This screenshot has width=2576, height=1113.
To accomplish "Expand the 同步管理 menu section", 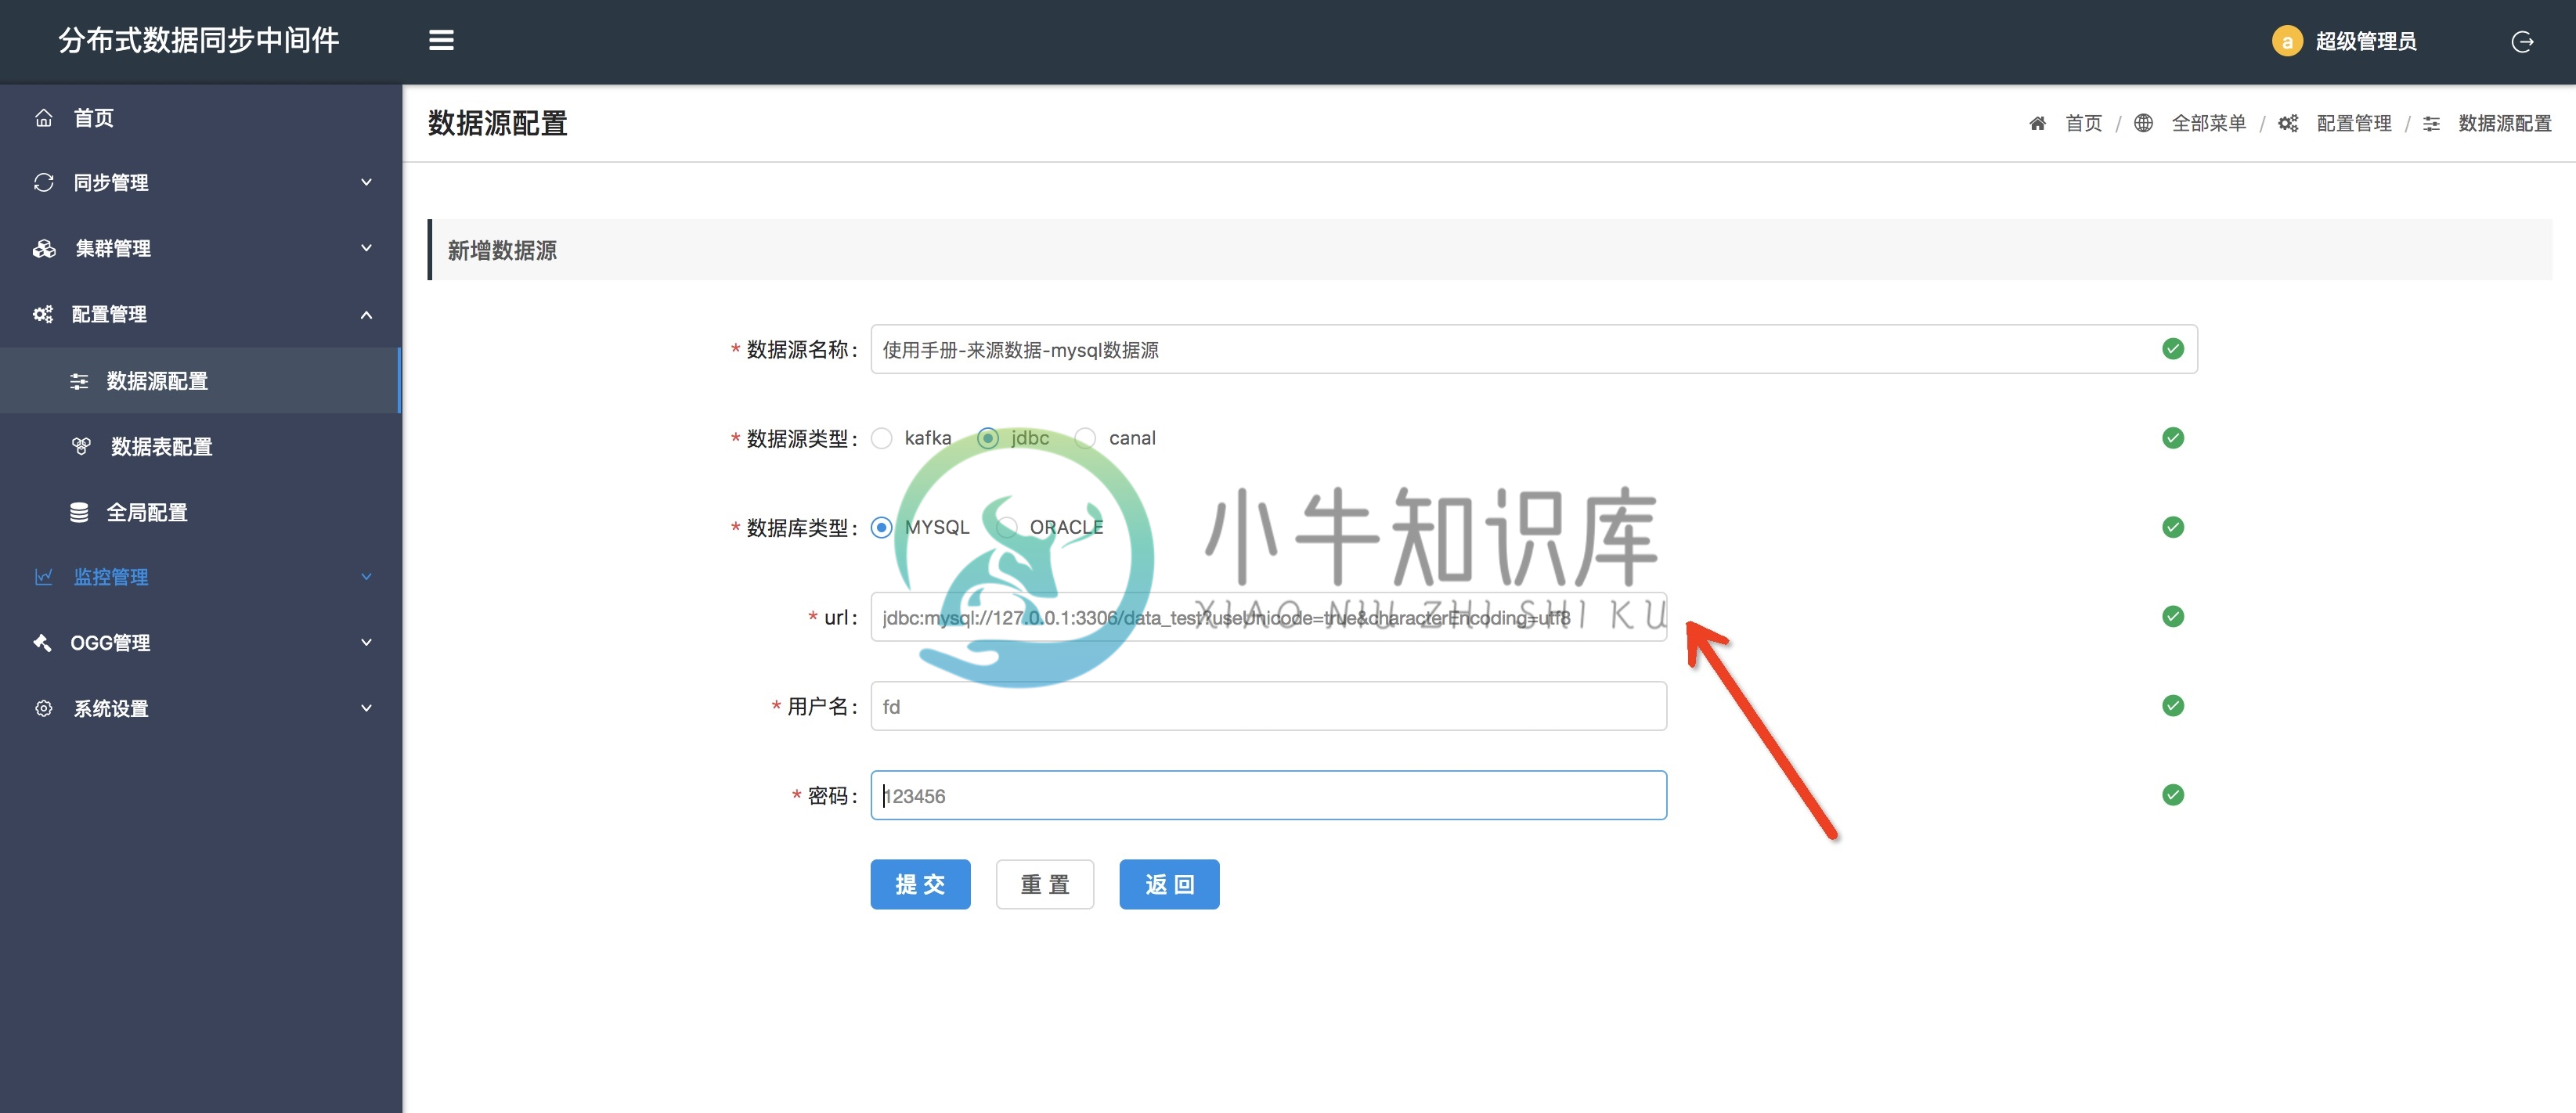I will pyautogui.click(x=197, y=182).
